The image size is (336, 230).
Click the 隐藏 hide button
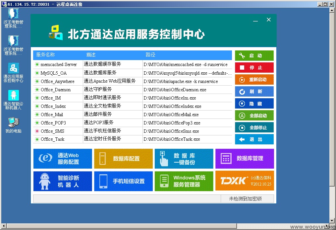point(254,104)
